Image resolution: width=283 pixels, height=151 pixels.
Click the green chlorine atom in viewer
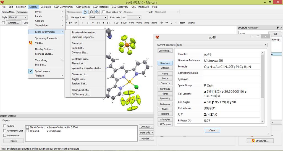137,88
